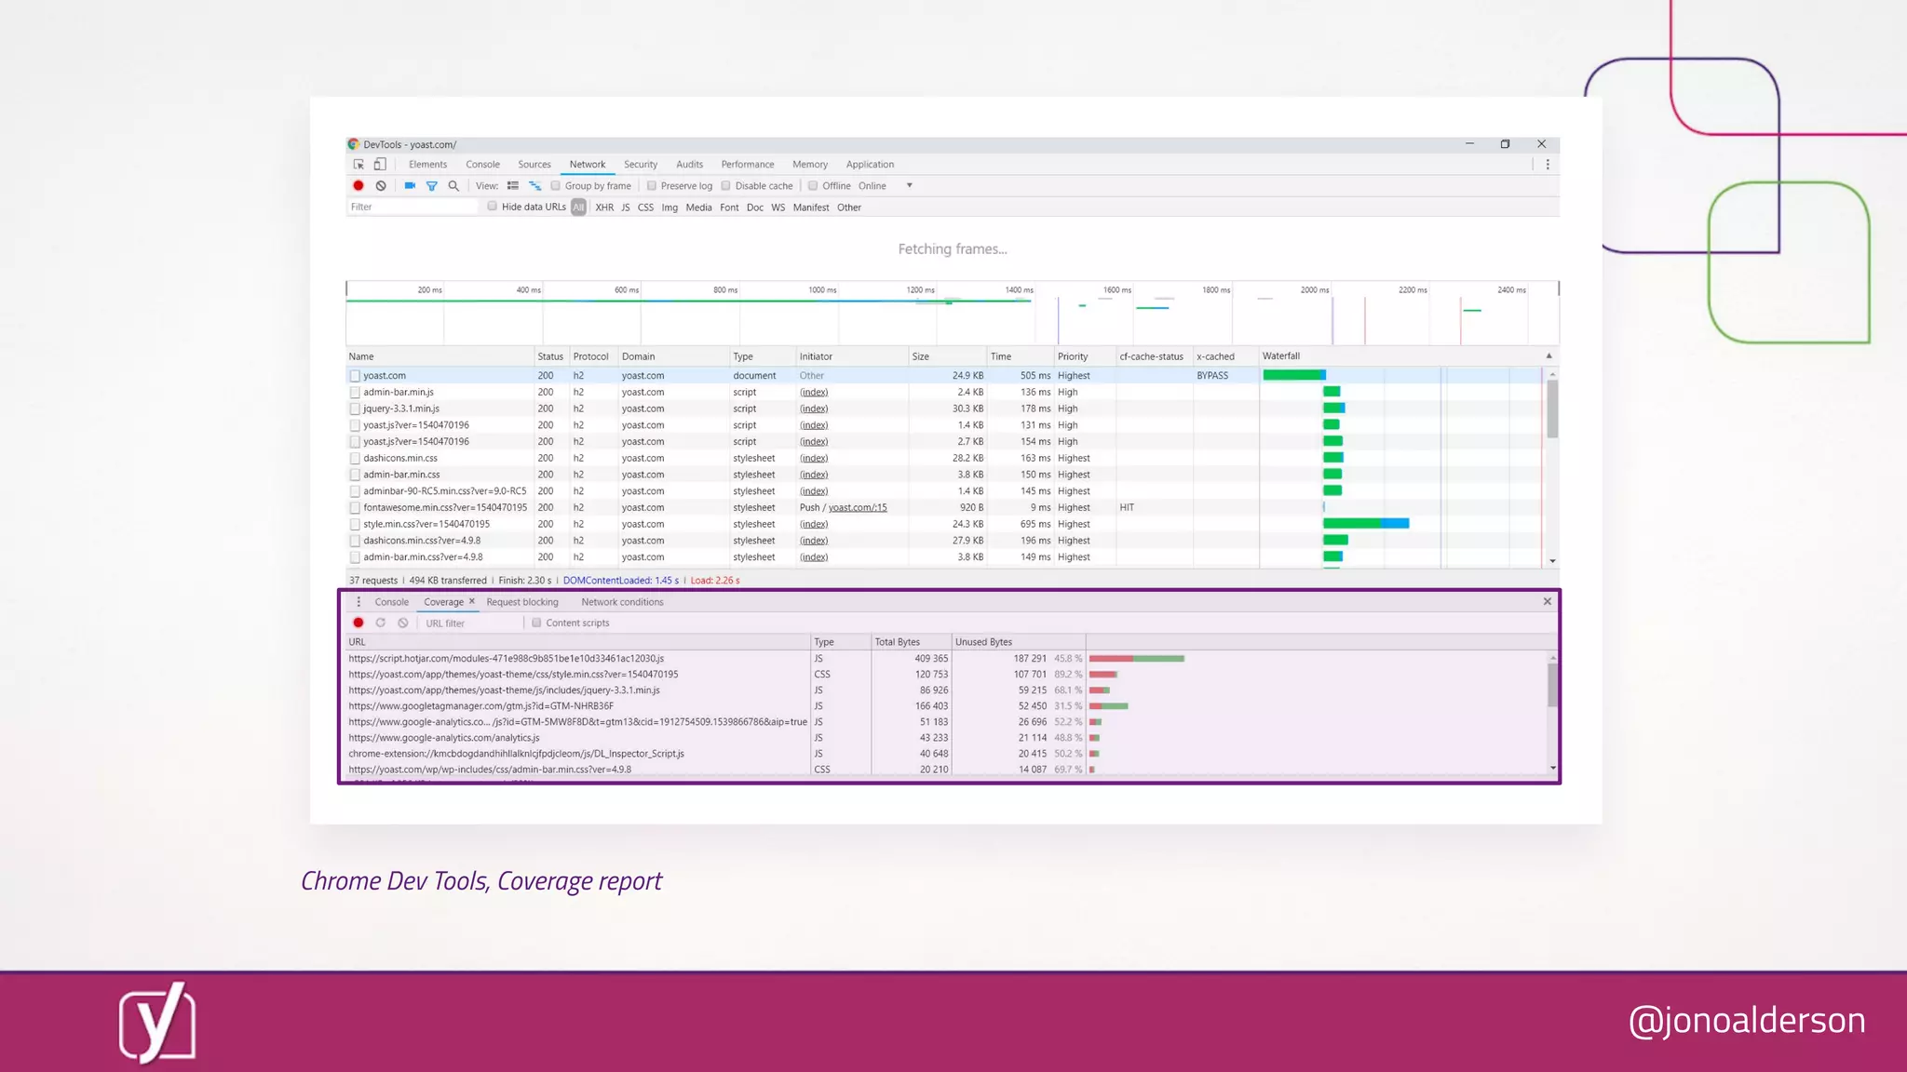Switch to large request rows view icon
Screen dimensions: 1907x1072
(513, 186)
